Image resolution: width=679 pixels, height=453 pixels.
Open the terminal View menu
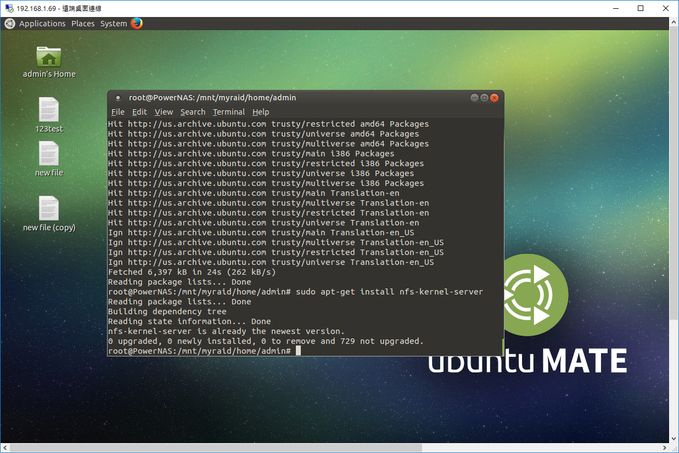tap(164, 112)
